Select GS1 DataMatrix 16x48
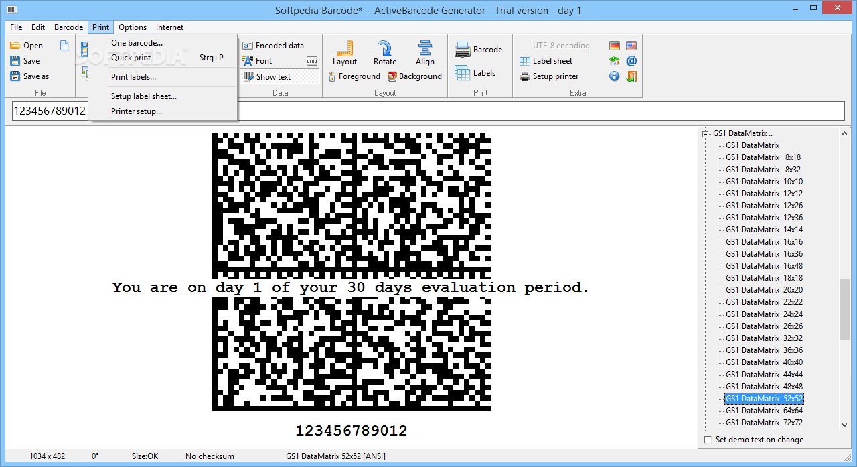 (765, 266)
